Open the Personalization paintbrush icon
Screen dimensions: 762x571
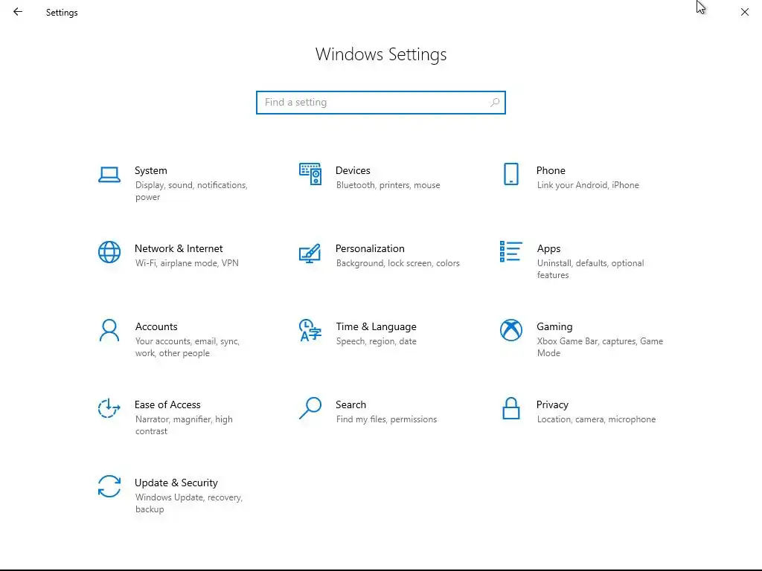point(310,253)
